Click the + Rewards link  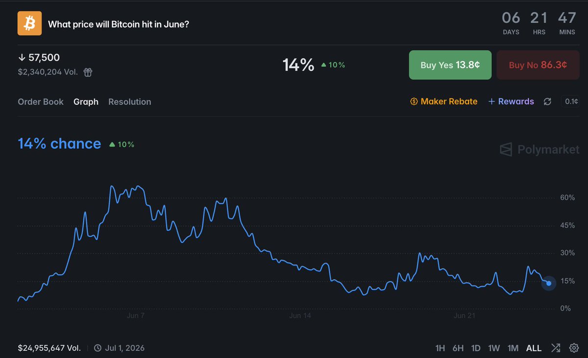tap(511, 101)
